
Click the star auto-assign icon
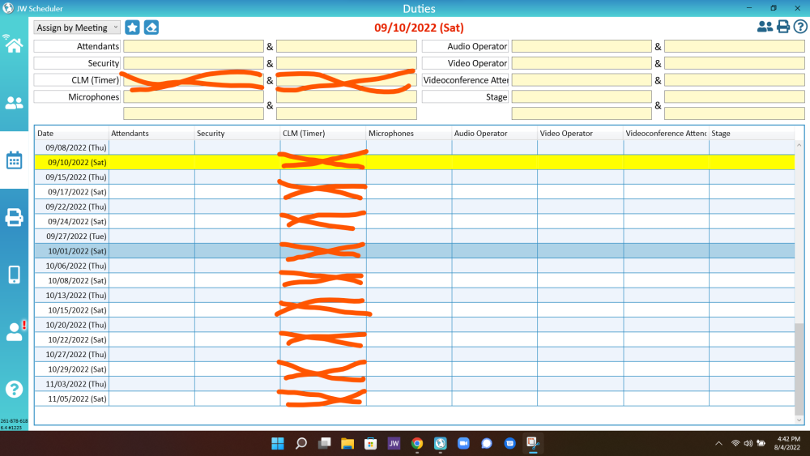132,28
